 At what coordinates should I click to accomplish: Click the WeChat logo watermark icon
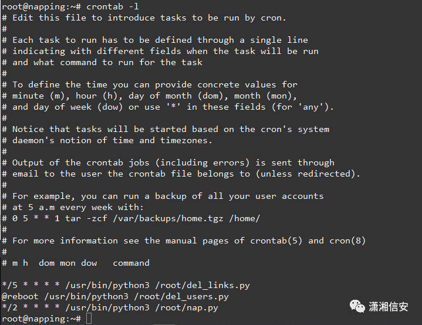[357, 306]
